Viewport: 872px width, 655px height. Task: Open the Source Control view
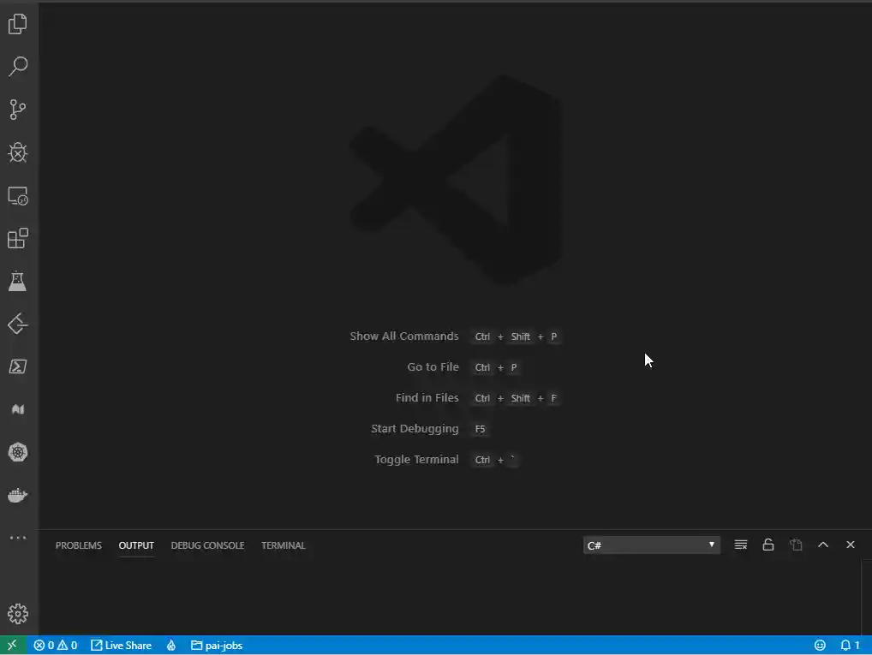click(x=18, y=110)
